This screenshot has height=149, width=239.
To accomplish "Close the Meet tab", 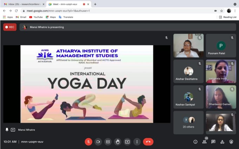I will [x=88, y=4].
